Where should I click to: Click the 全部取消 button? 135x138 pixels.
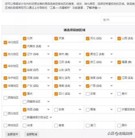click(x=32, y=134)
